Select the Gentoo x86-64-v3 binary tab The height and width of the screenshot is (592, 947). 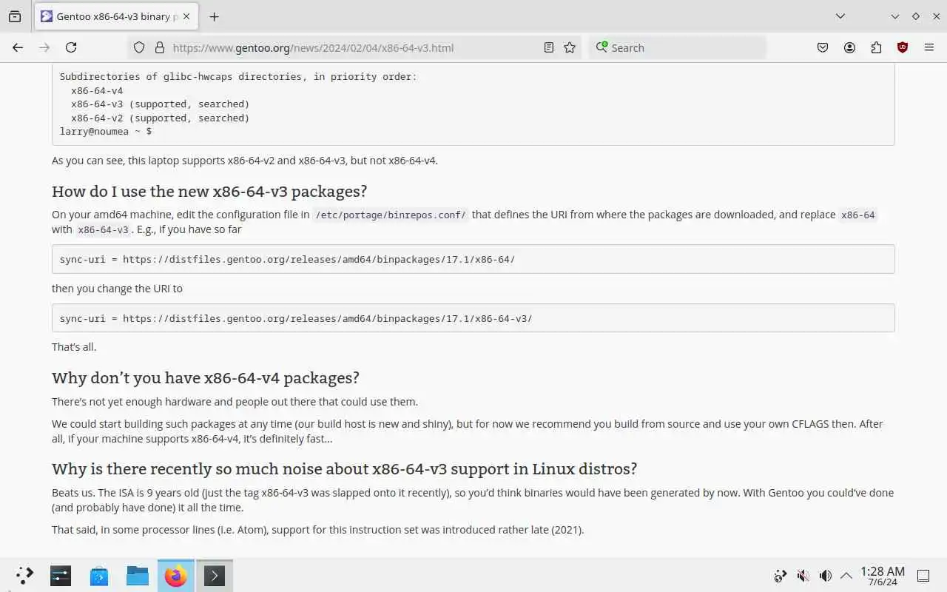(x=117, y=16)
